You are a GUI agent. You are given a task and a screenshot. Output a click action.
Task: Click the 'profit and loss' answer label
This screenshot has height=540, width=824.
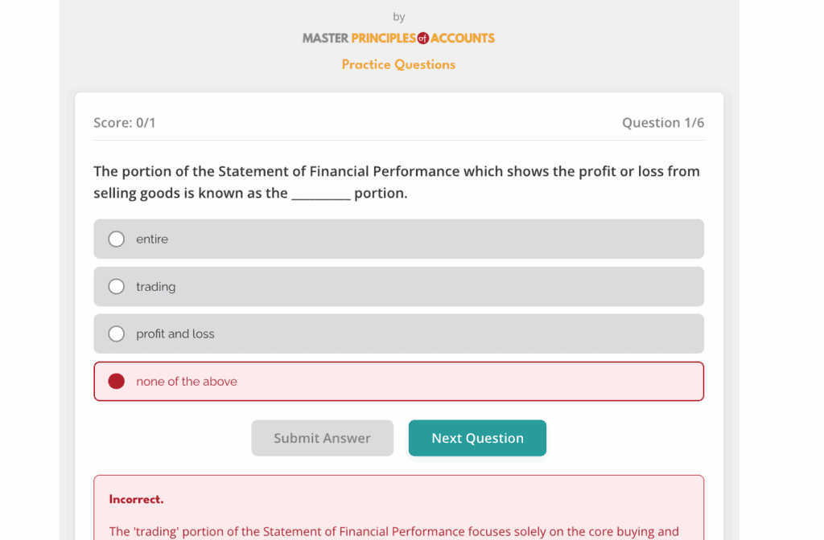coord(175,334)
